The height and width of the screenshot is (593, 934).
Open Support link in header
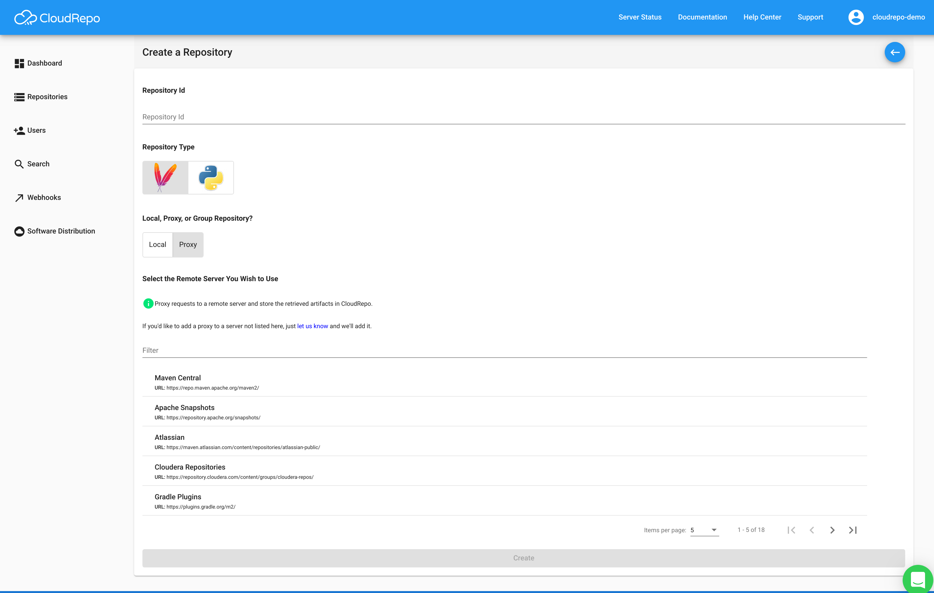point(810,17)
